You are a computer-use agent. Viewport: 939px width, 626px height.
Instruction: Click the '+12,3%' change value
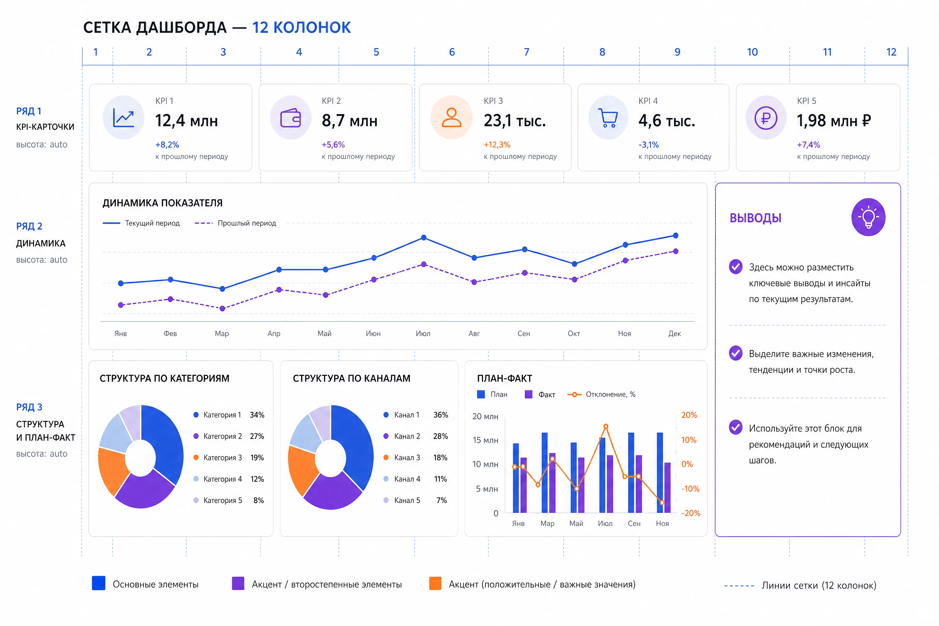pos(497,145)
